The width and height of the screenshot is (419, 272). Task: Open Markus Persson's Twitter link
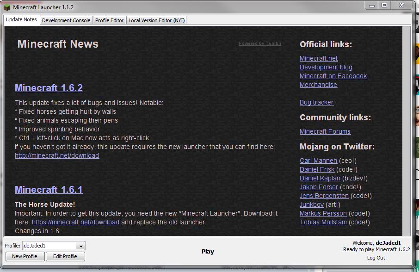323,214
